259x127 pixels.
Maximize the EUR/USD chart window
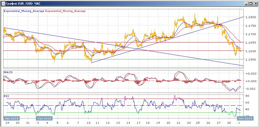251,3
